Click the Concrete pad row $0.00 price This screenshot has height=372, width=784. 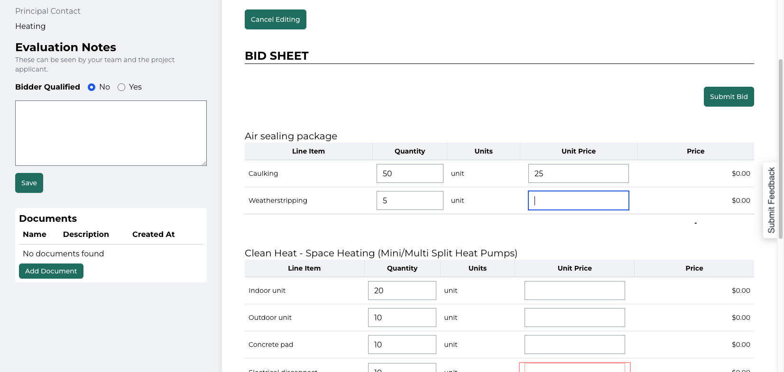click(x=741, y=345)
